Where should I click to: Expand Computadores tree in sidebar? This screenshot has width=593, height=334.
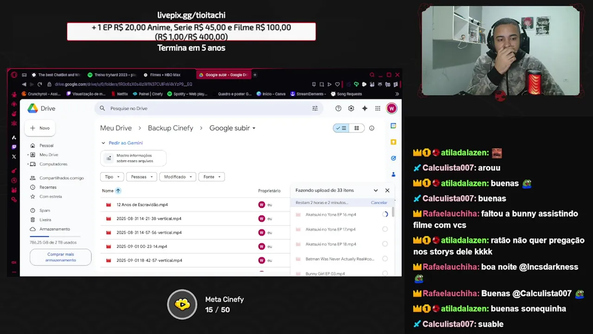point(28,164)
